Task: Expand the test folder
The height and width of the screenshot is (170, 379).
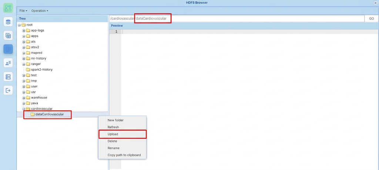Action: coord(24,75)
